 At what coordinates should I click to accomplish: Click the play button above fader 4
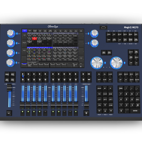pyautogui.click(x=40, y=74)
